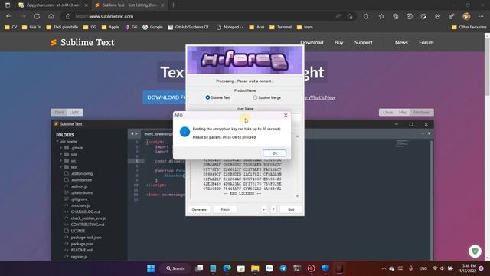Close the Zippyshare.com tab
The image size is (490, 276).
[x=87, y=5]
